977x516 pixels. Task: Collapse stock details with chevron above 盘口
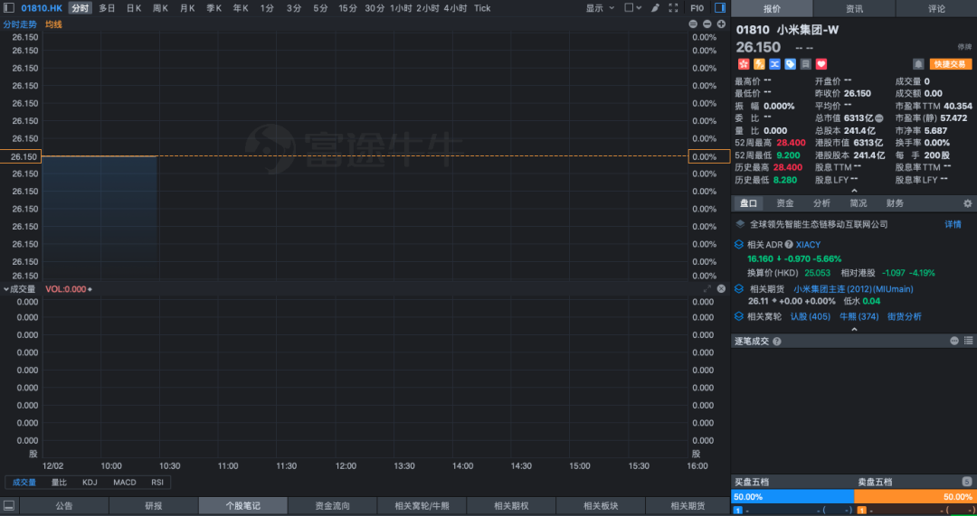point(854,191)
